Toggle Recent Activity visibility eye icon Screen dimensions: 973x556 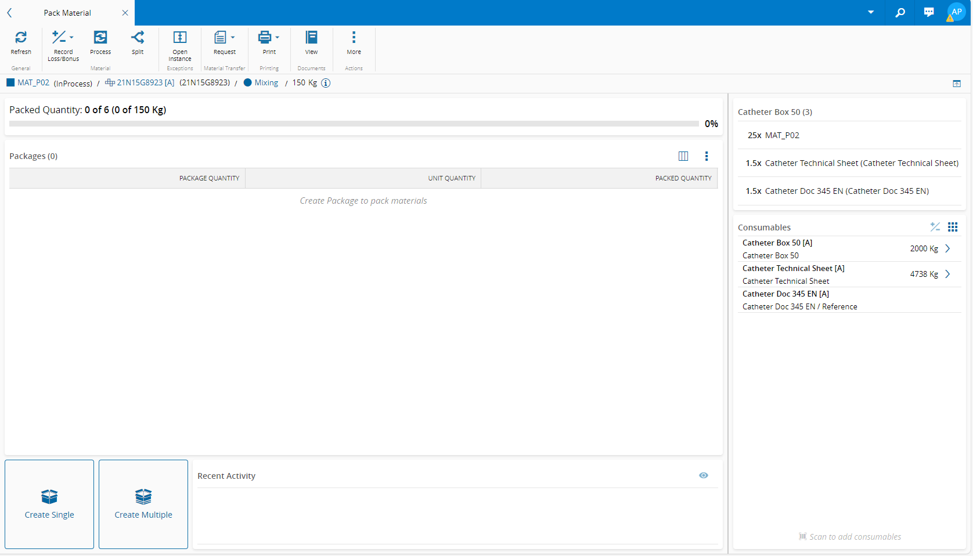click(x=704, y=475)
